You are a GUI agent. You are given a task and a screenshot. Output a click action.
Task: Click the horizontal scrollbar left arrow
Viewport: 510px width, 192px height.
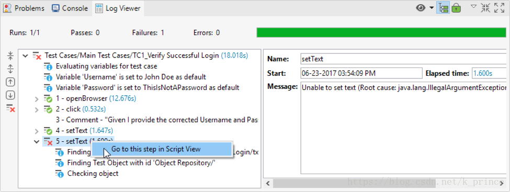268,183
